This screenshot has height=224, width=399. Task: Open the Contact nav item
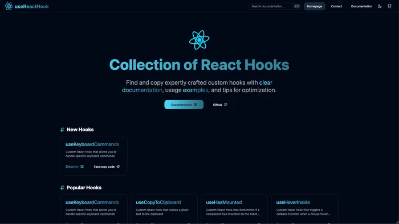336,6
